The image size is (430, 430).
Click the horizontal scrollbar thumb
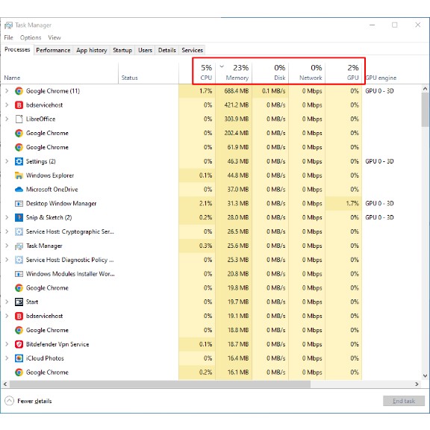(x=161, y=384)
